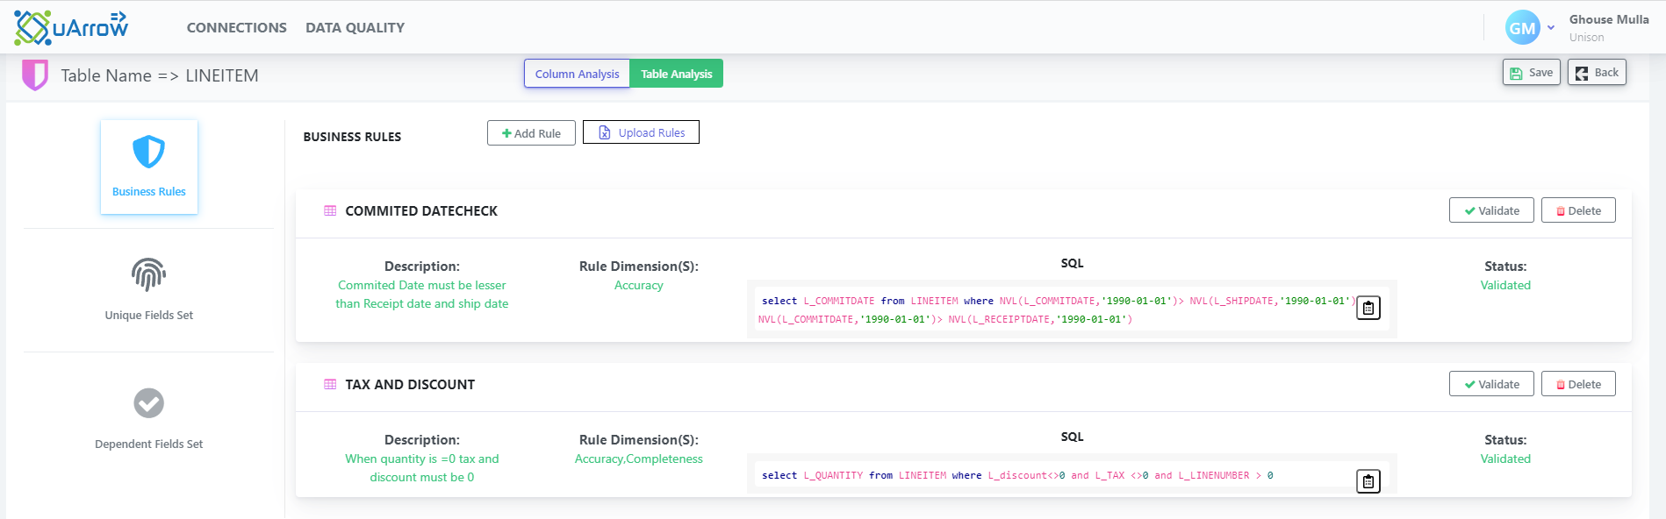This screenshot has width=1666, height=519.
Task: Click the table icon beside COMMITED DATECHECK
Action: 330,210
